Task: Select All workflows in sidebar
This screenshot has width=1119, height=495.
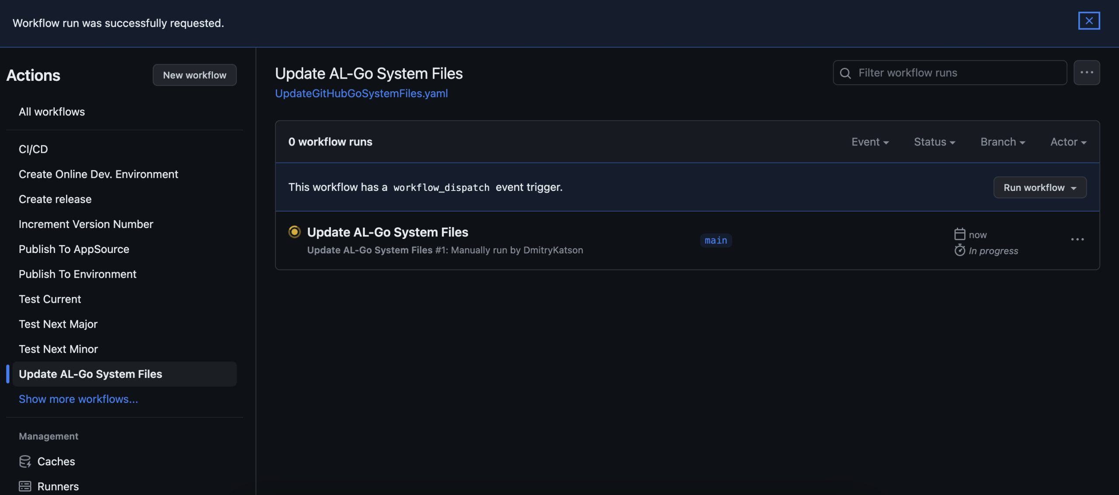Action: click(52, 112)
